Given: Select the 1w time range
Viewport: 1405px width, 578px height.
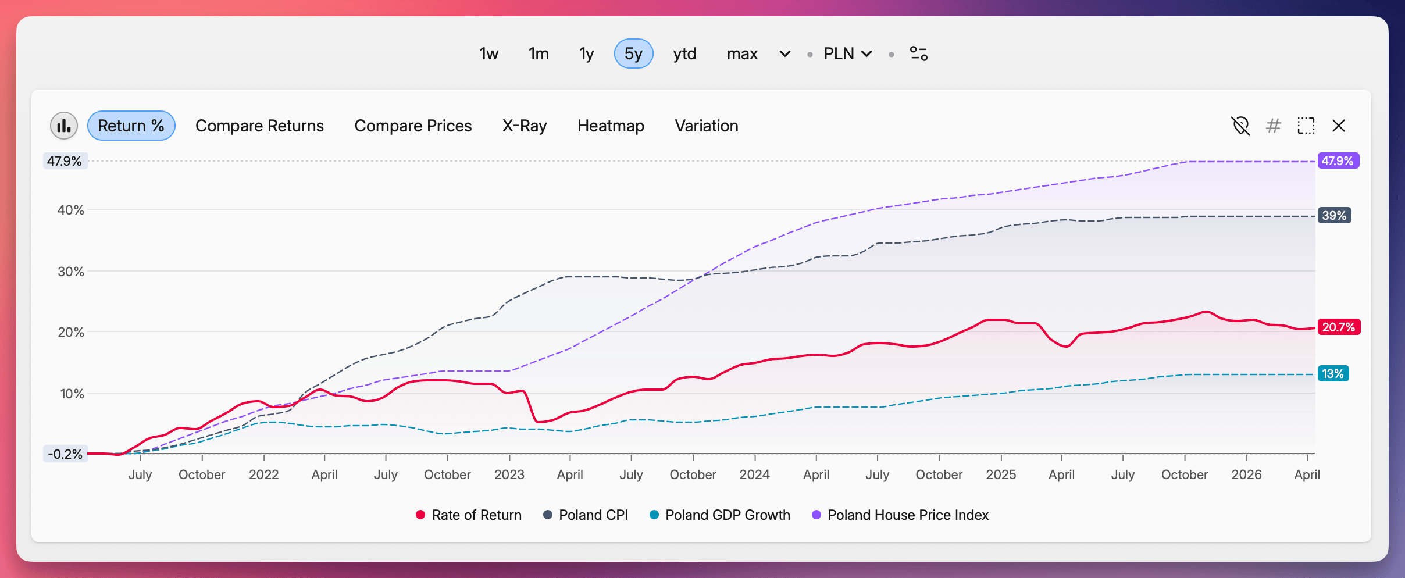Looking at the screenshot, I should (488, 53).
